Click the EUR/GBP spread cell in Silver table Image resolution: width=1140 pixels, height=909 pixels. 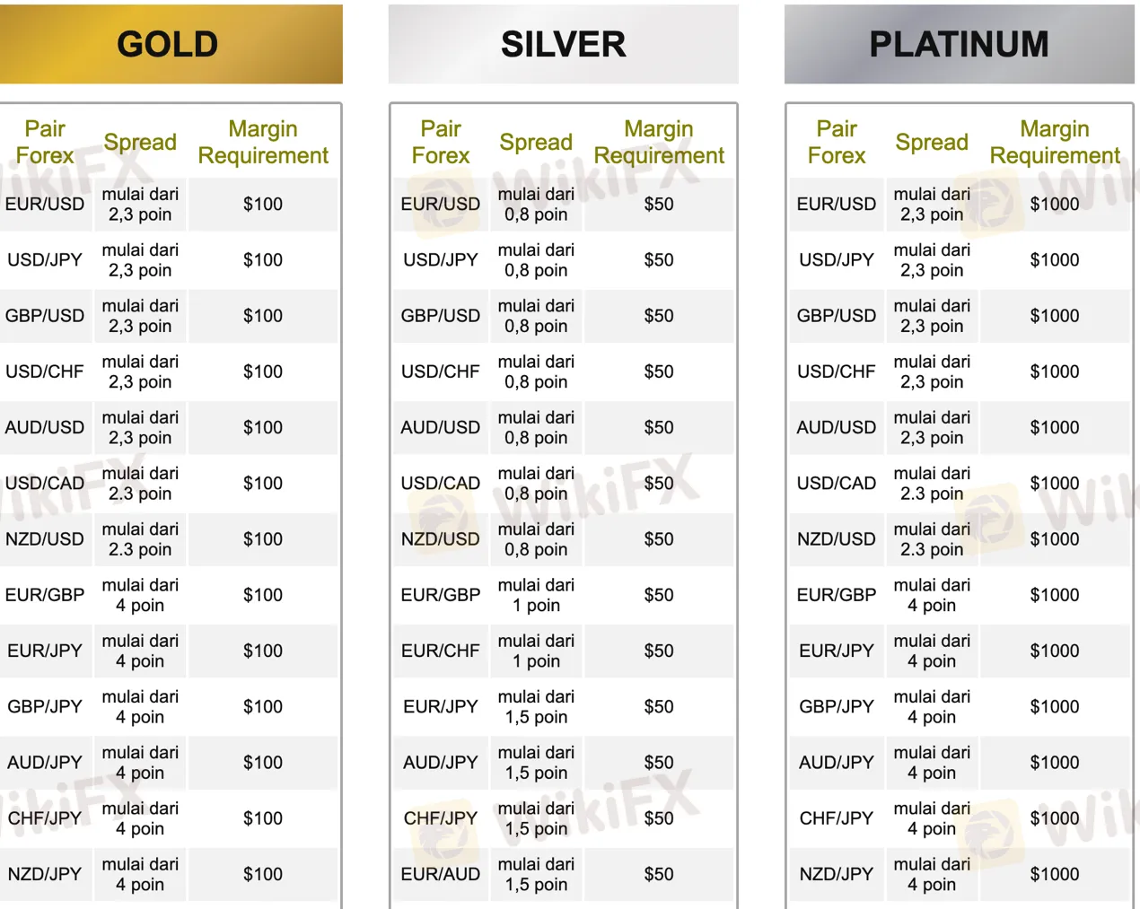coord(536,595)
